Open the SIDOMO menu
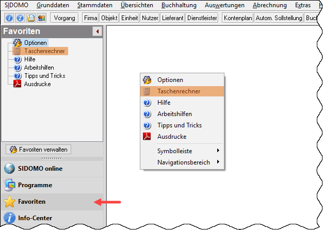This screenshot has height=230, width=323. click(x=17, y=5)
